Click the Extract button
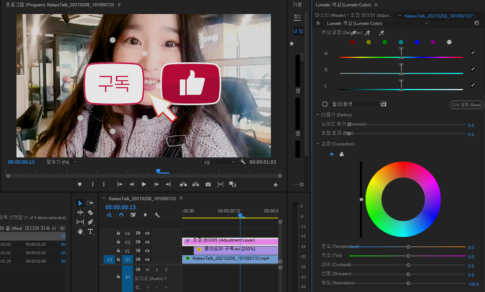This screenshot has height=292, width=485. click(x=196, y=184)
